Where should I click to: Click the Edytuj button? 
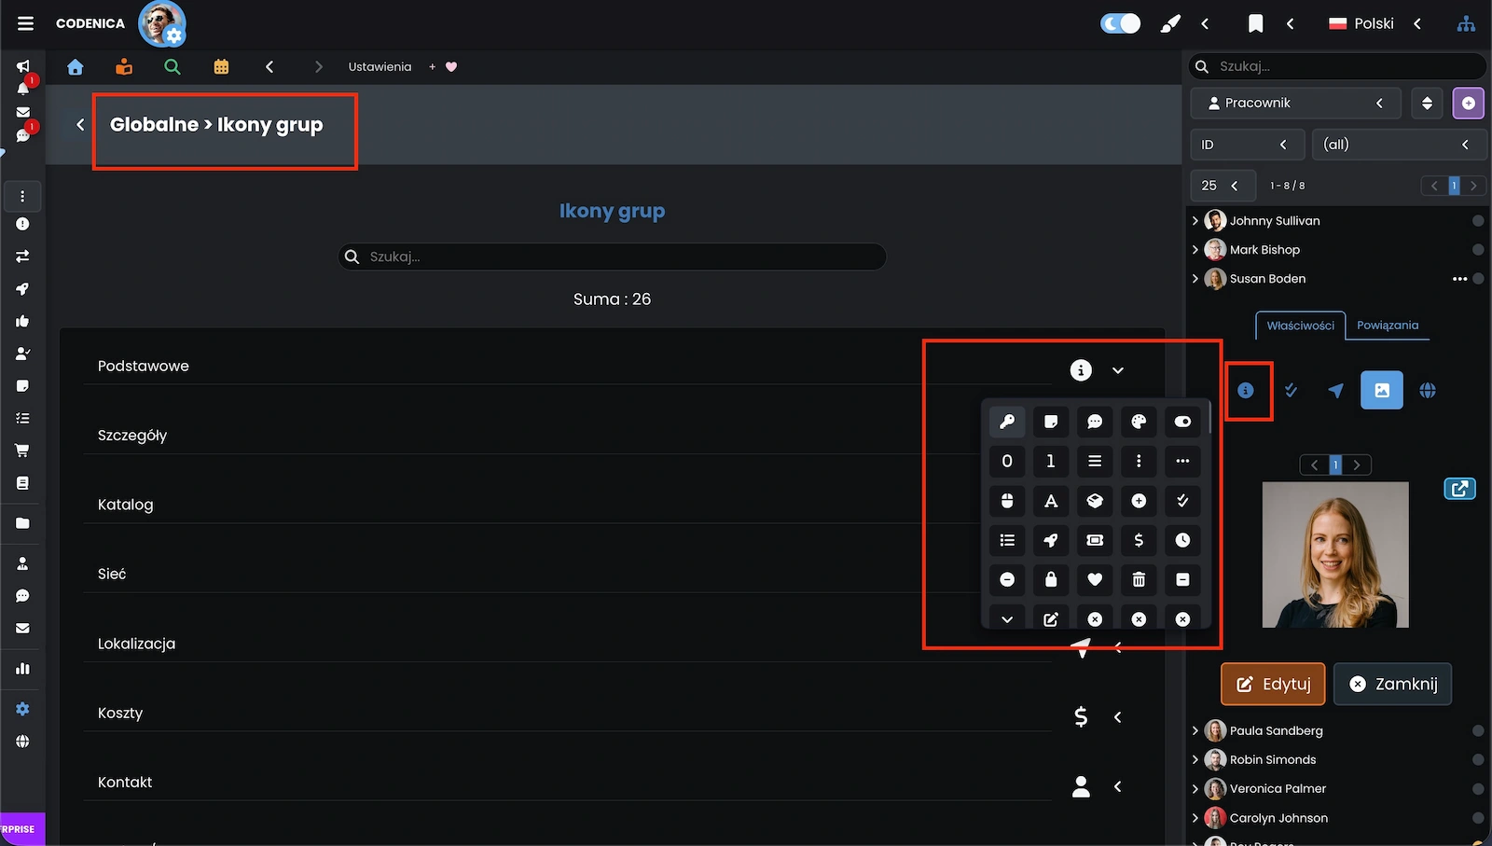click(1272, 684)
